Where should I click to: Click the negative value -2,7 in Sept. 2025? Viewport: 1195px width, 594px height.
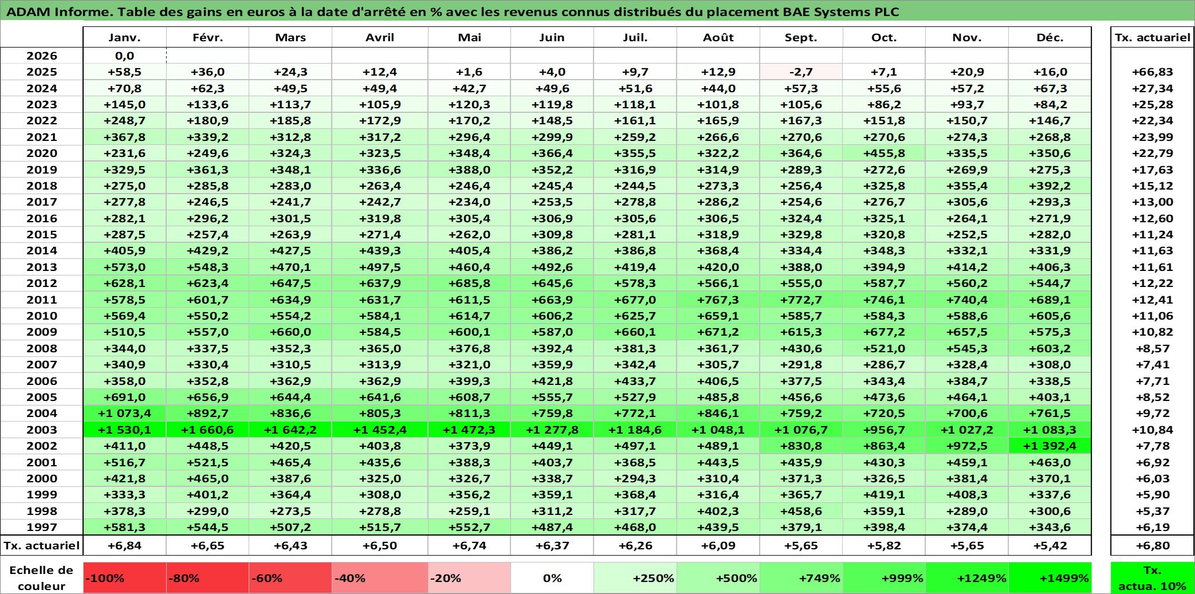[801, 72]
